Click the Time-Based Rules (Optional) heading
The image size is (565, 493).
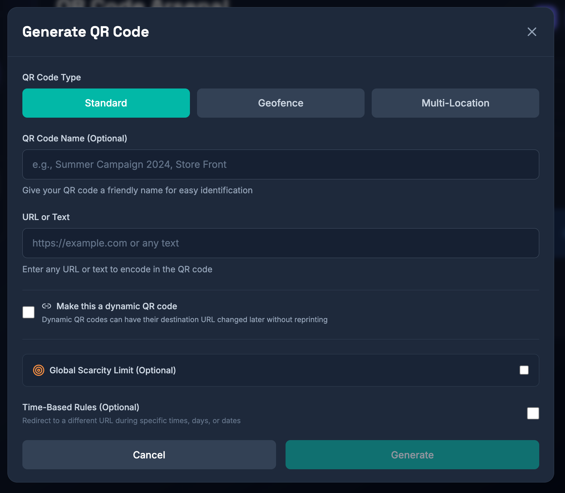[81, 407]
